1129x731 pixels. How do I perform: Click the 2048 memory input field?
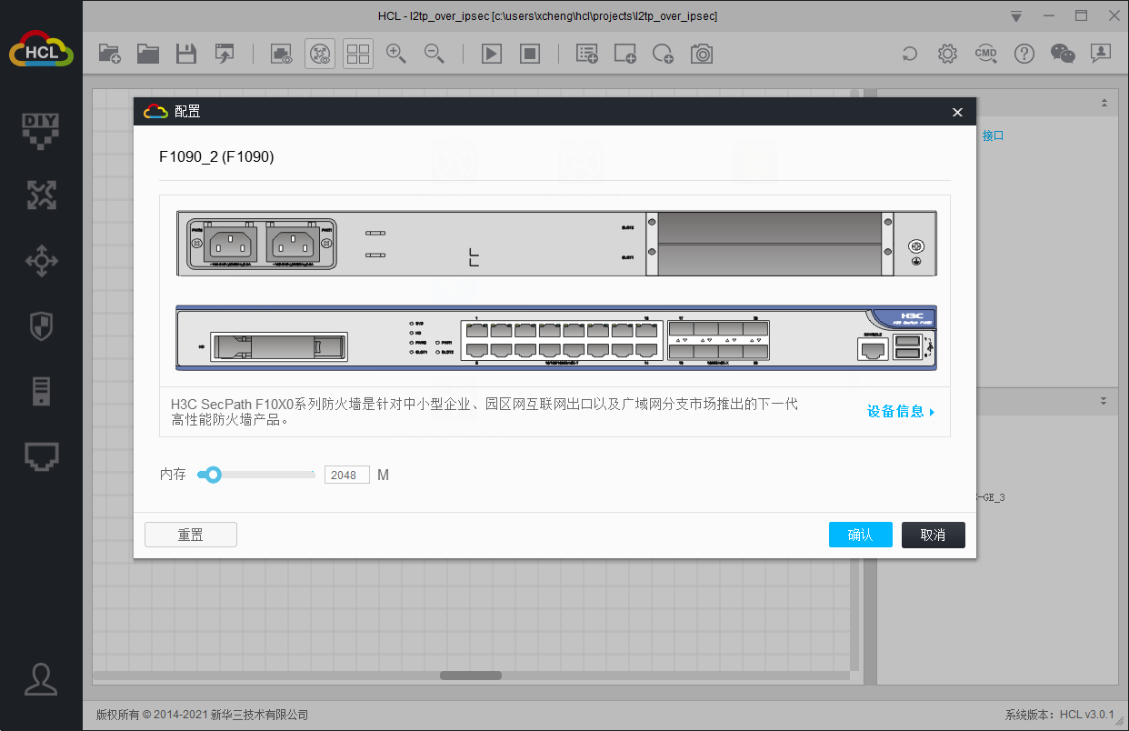click(347, 475)
